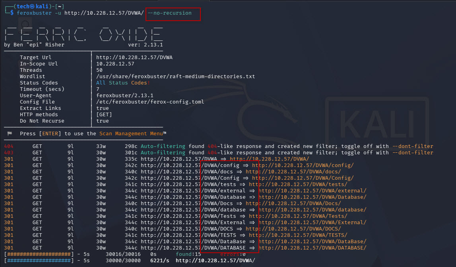This screenshot has height=267, width=456.
Task: Click the Target Url label
Action: click(35, 58)
